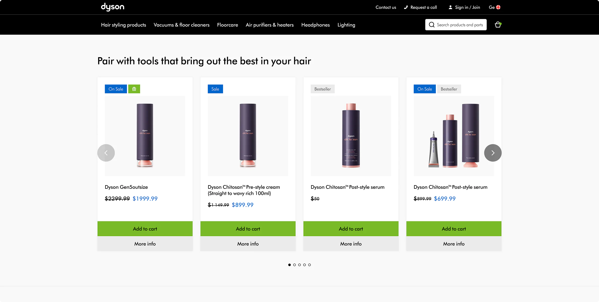View More info for $50 Post-style serum
The image size is (599, 302).
click(351, 244)
